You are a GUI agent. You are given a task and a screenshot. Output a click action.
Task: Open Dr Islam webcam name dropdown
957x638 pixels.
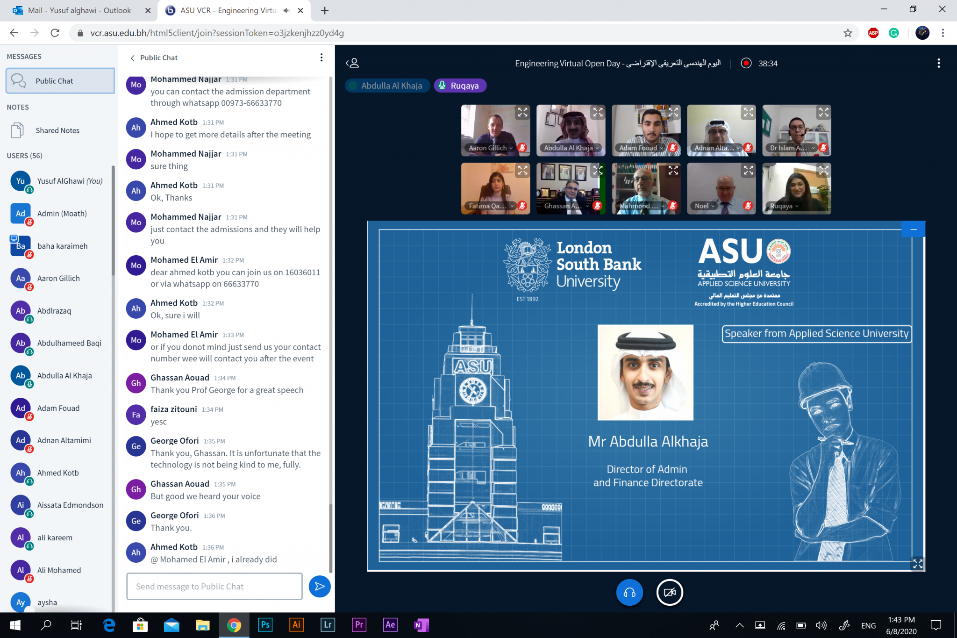click(793, 148)
